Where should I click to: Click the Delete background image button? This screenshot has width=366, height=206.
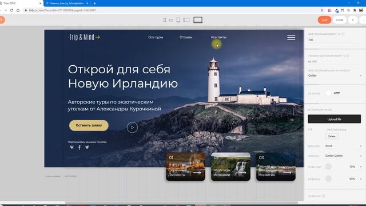pos(332,136)
